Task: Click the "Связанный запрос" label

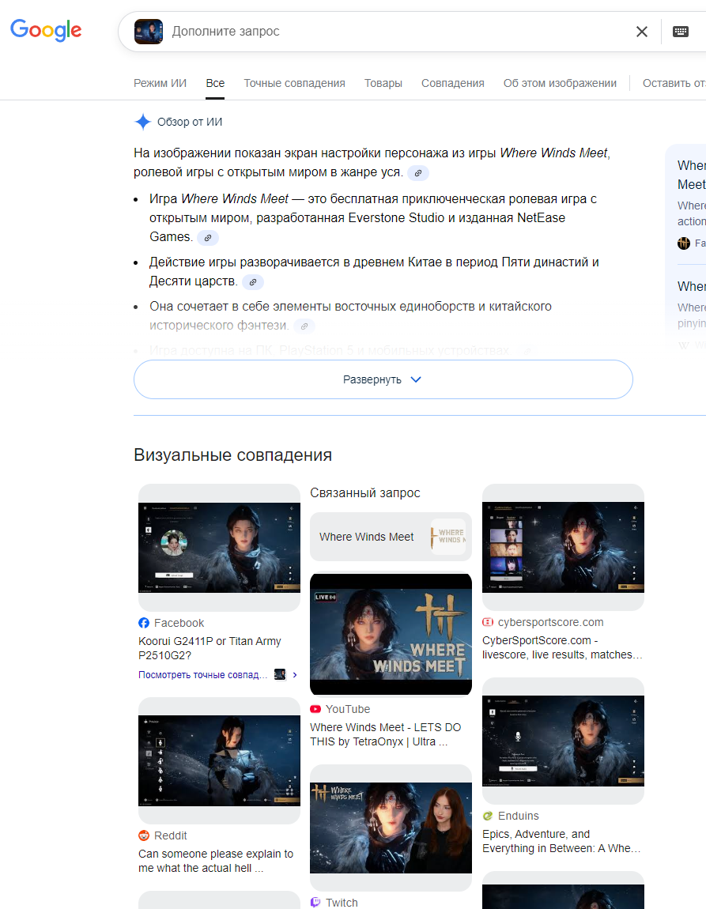Action: (x=364, y=492)
